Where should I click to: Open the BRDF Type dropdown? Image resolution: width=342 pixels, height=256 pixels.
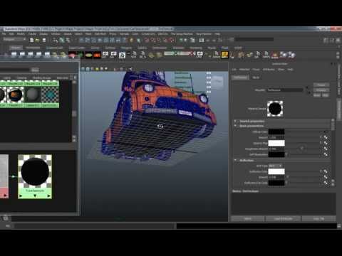[x=275, y=166]
